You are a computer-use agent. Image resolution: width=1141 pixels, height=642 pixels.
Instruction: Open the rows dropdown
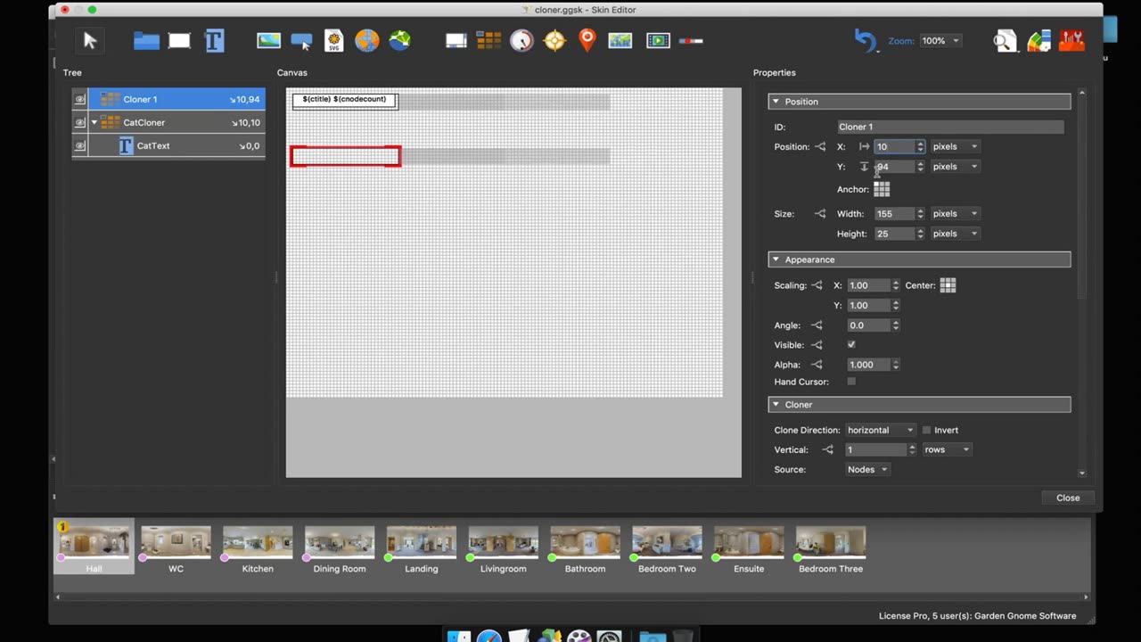(x=947, y=449)
